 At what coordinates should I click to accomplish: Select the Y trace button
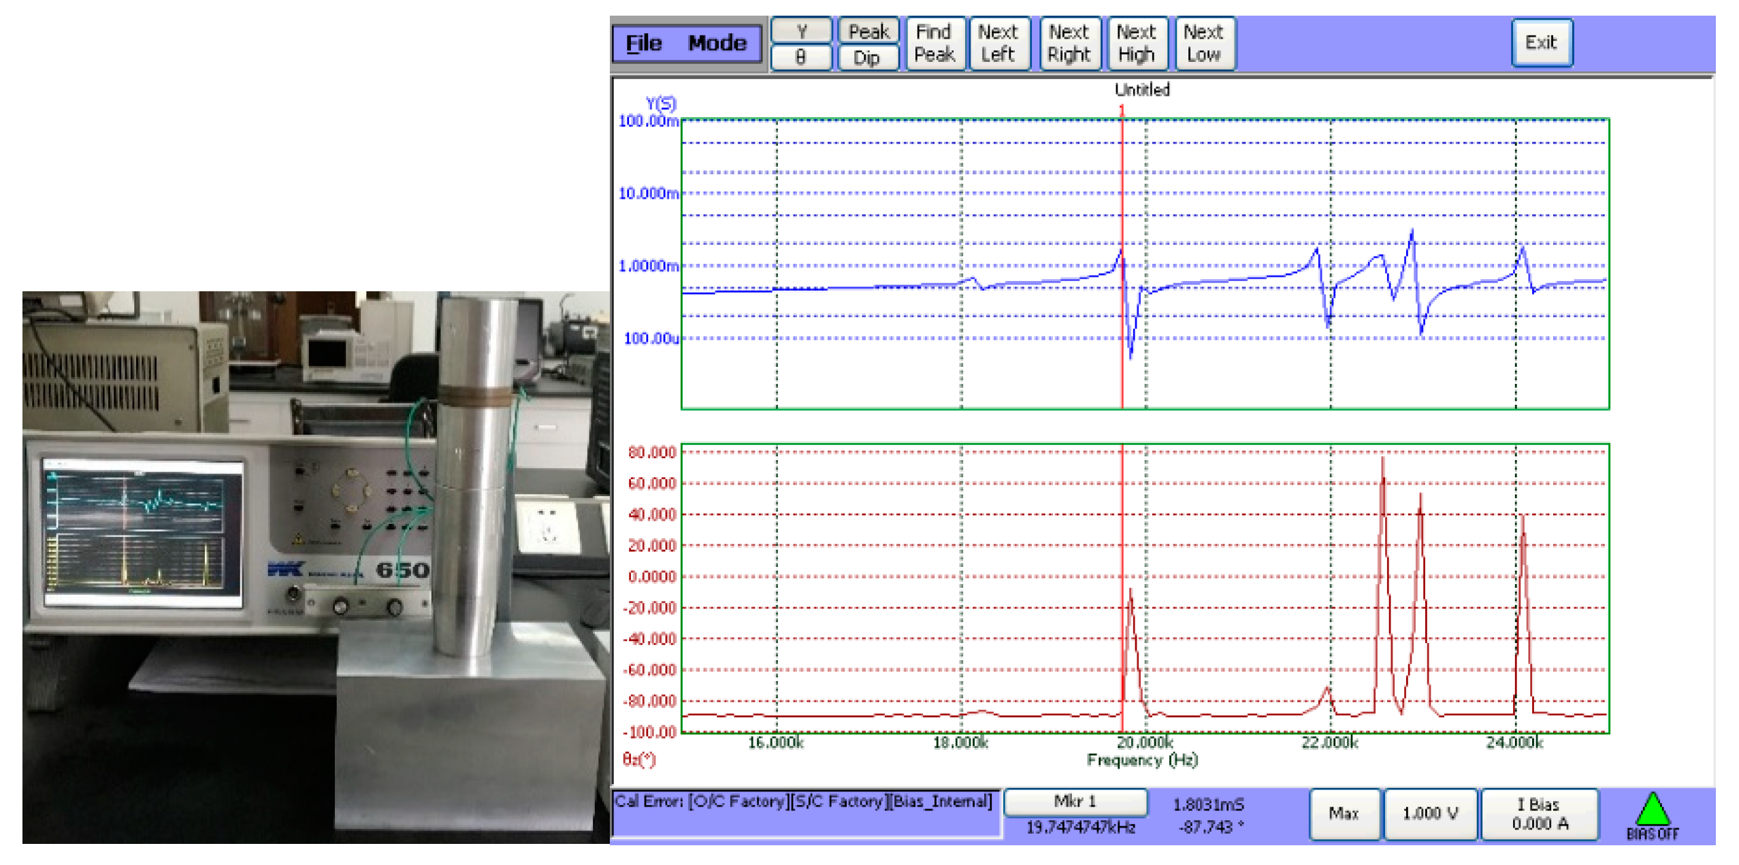pyautogui.click(x=801, y=31)
